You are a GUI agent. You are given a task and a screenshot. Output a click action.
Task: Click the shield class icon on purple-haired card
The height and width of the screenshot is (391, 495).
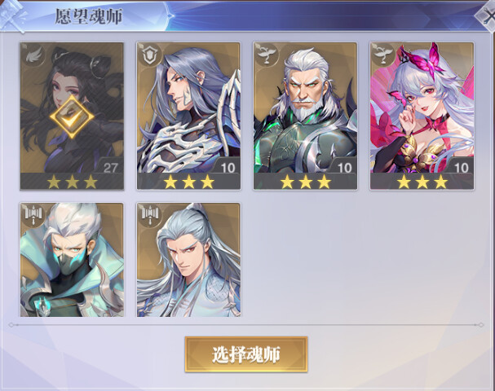click(x=149, y=55)
